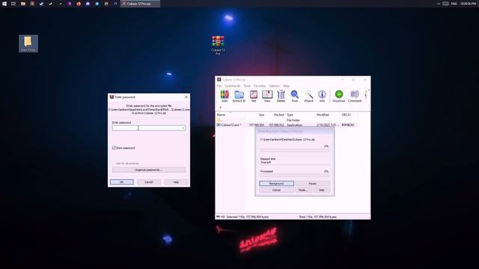This screenshot has width=479, height=269.
Task: Expand the hidden system tray icons chevron
Action: pyautogui.click(x=439, y=4)
